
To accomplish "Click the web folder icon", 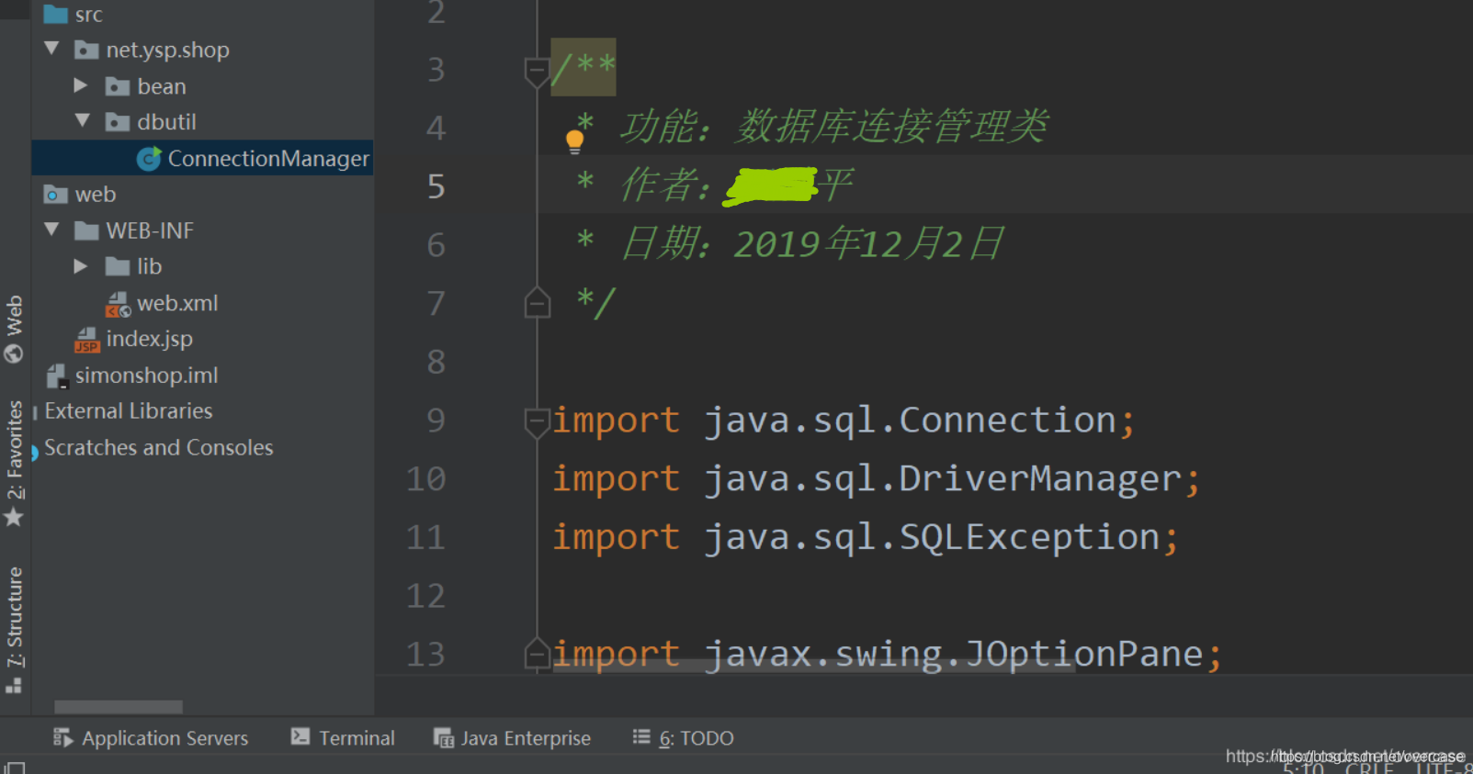I will tap(55, 195).
